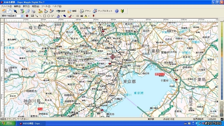The width and height of the screenshot is (224, 126).
Task: Expand the line color dropdown arrow
Action: coord(73,16)
